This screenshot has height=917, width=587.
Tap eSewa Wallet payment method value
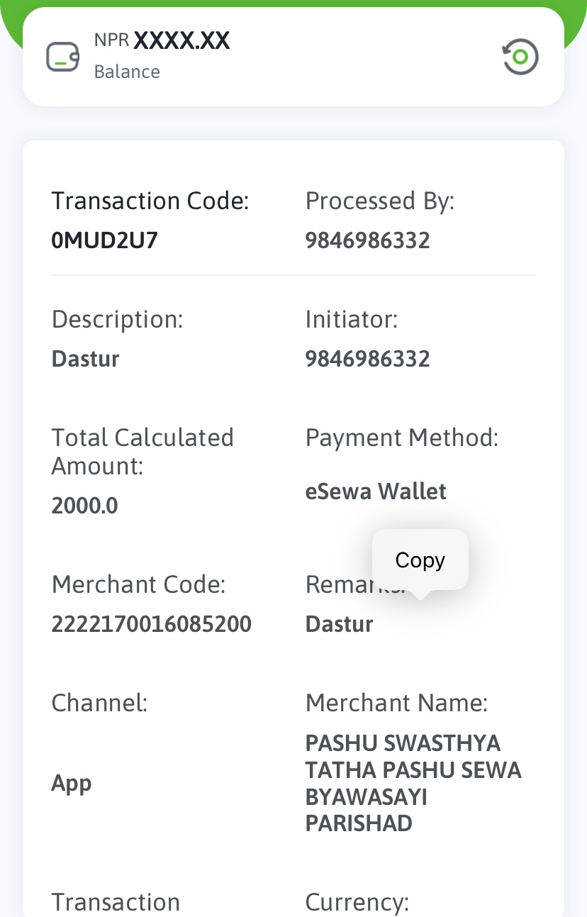pyautogui.click(x=376, y=491)
